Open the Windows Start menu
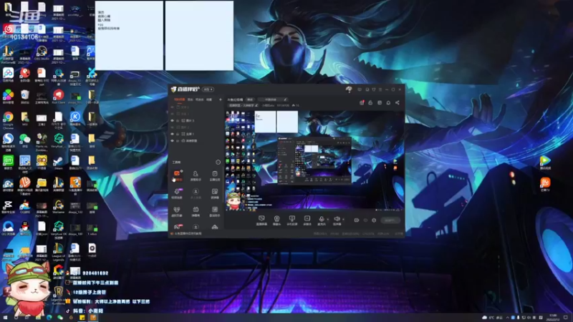 5,318
